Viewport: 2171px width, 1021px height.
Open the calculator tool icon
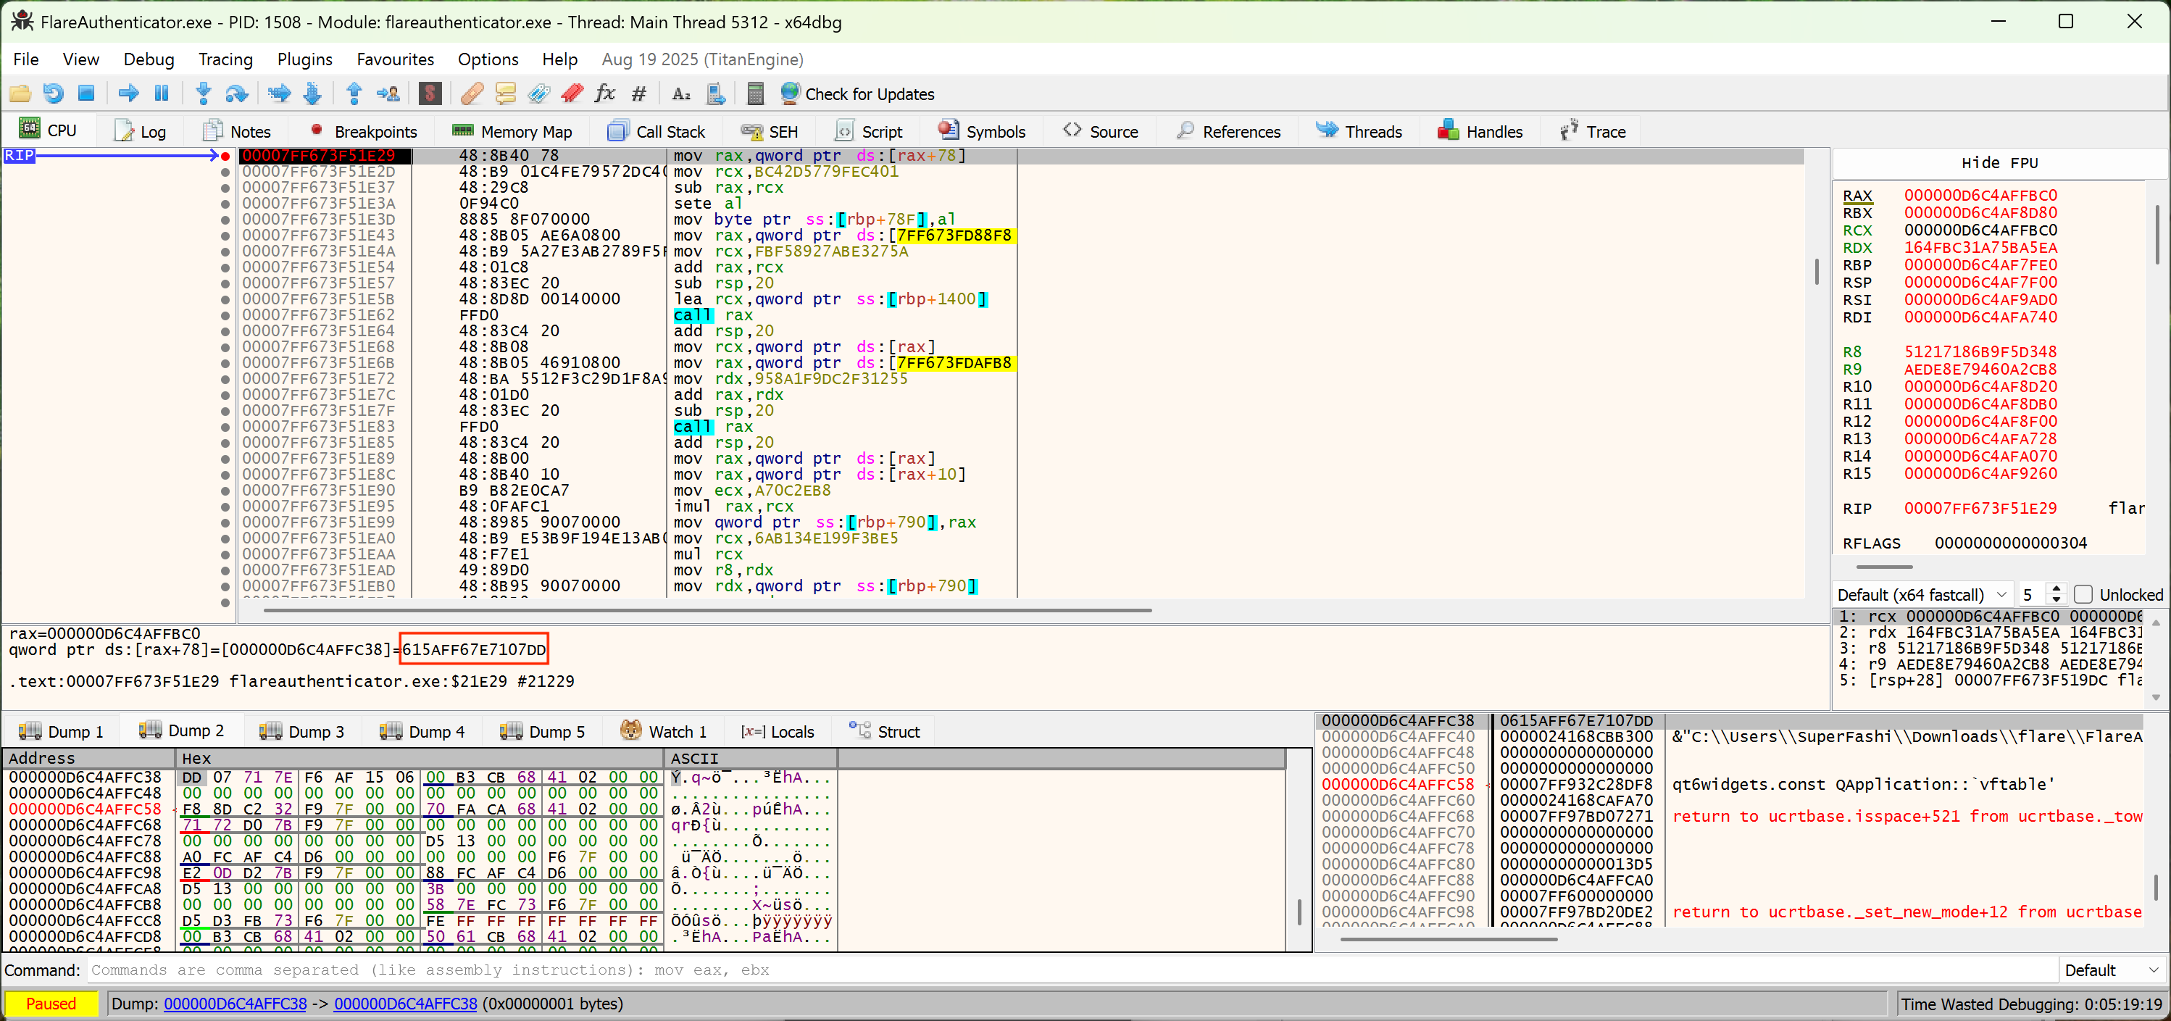click(755, 93)
